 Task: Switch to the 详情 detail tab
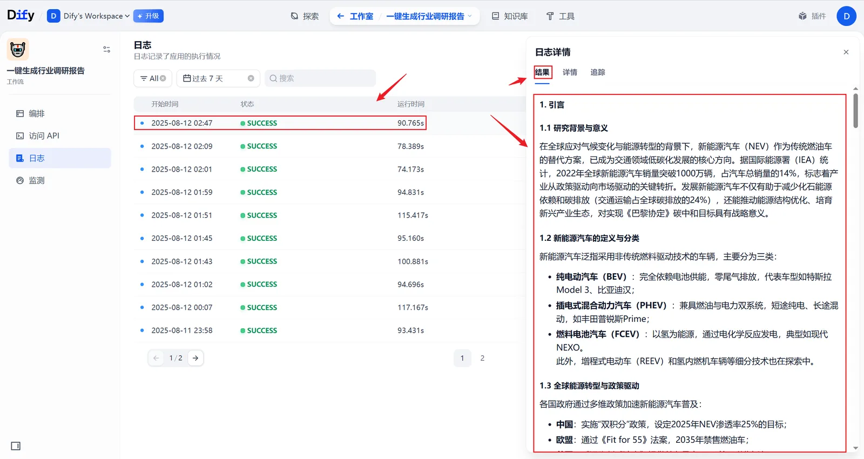coord(570,72)
